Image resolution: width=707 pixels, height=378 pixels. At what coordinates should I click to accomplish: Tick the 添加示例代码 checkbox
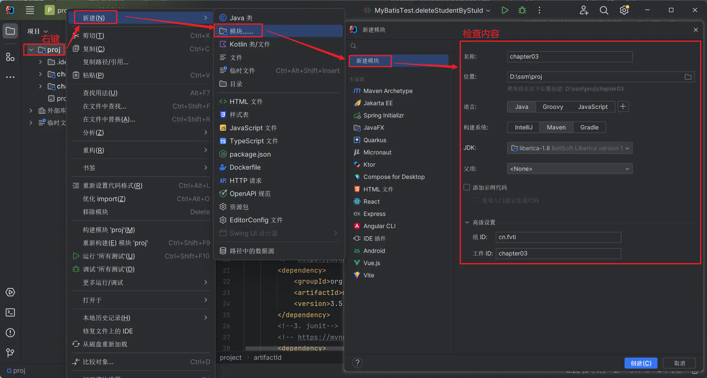tap(467, 187)
